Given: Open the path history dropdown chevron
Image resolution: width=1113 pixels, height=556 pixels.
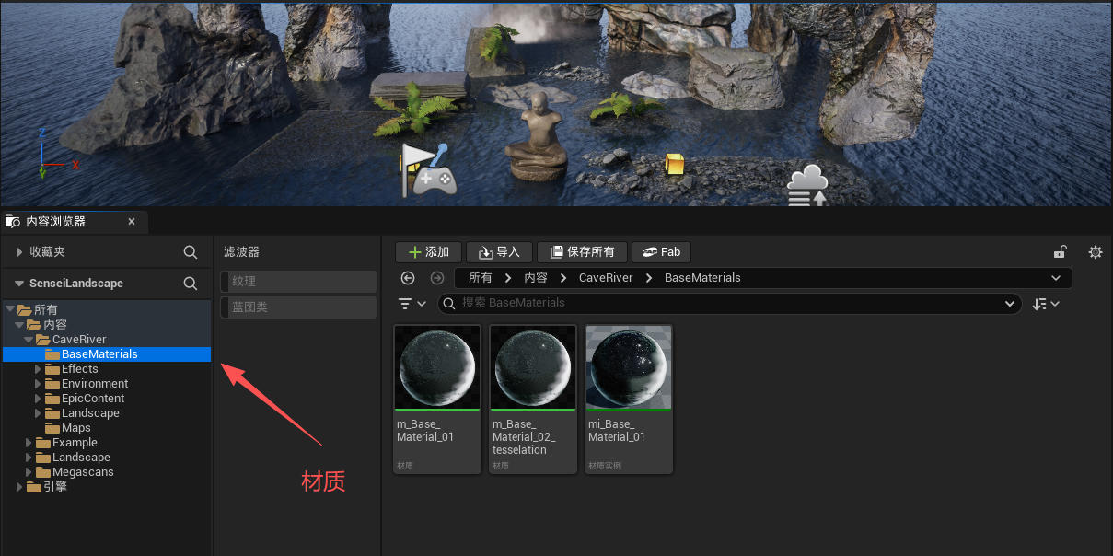Looking at the screenshot, I should [1055, 277].
